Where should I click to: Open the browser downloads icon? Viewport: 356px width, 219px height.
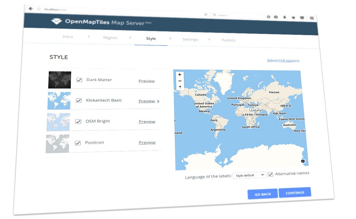coord(285,17)
